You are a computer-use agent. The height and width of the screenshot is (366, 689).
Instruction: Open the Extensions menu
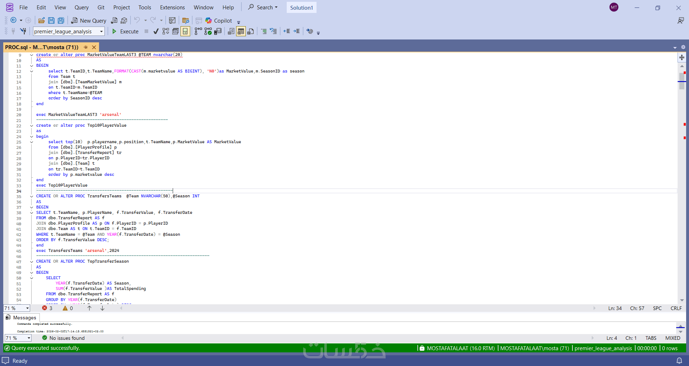click(172, 7)
